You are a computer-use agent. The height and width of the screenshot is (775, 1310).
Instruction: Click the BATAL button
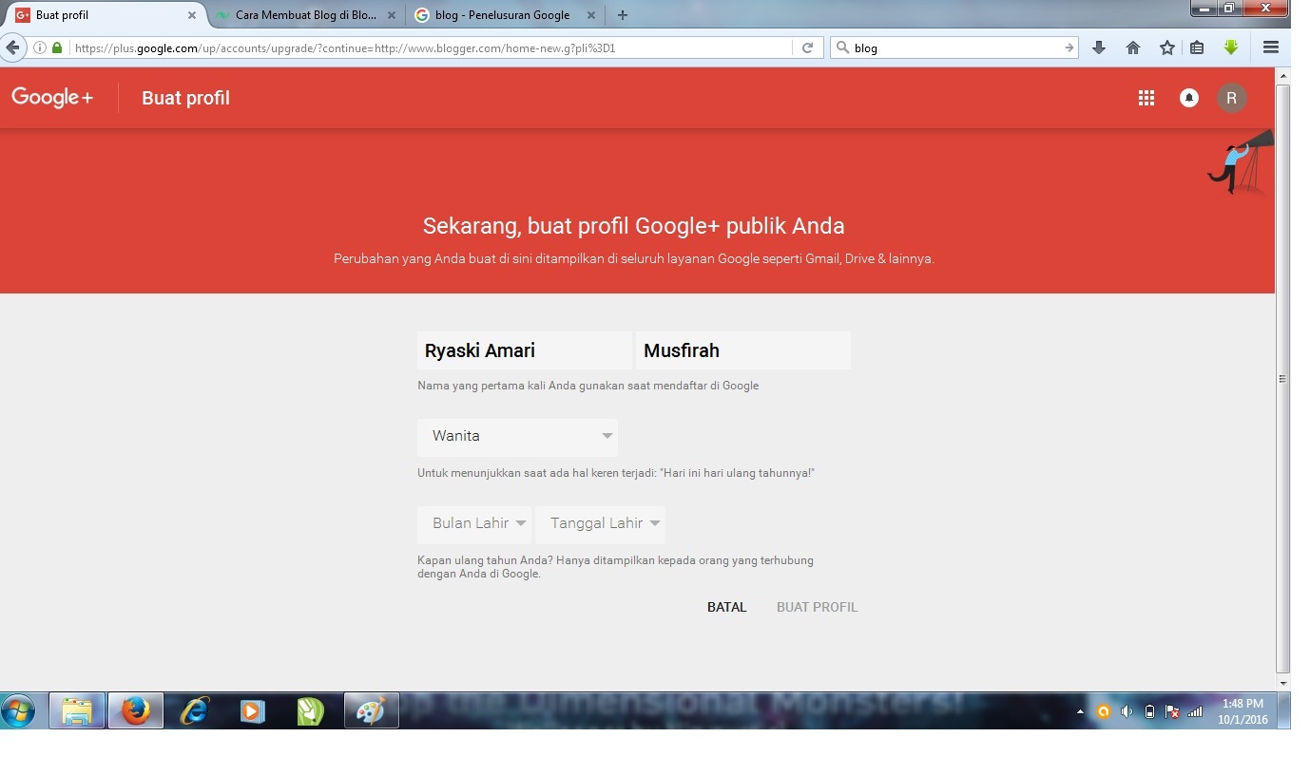coord(727,607)
